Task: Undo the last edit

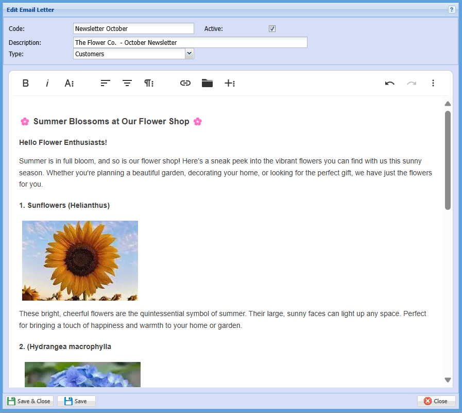Action: 390,83
